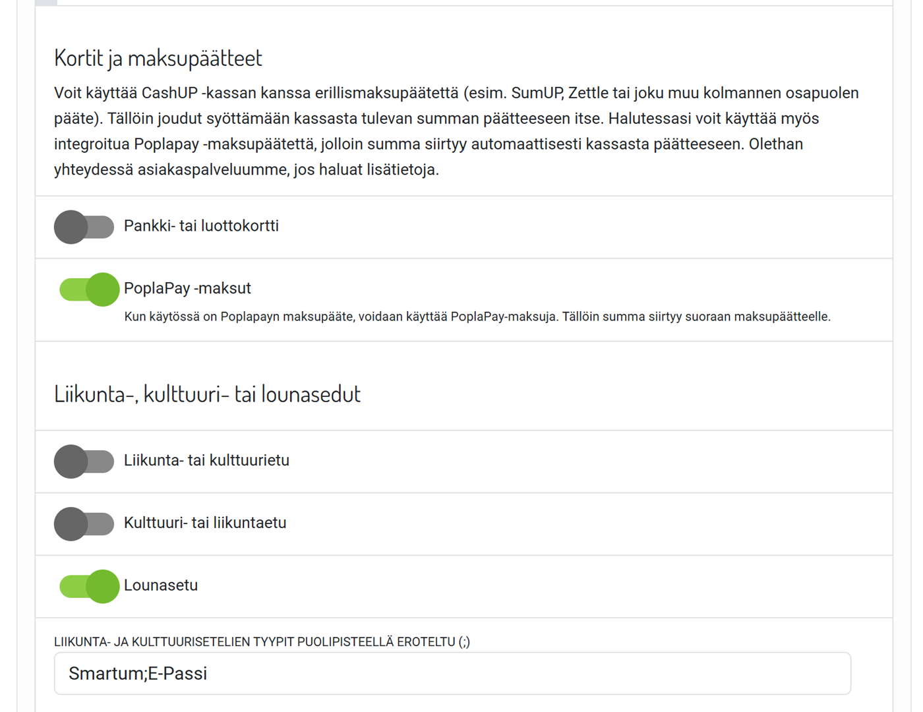Click the PoplaPay -maksut label text

187,288
